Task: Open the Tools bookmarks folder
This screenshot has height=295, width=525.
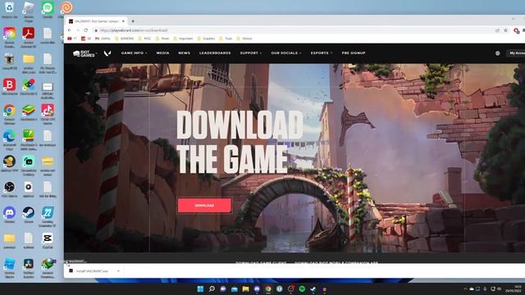Action: tap(226, 39)
